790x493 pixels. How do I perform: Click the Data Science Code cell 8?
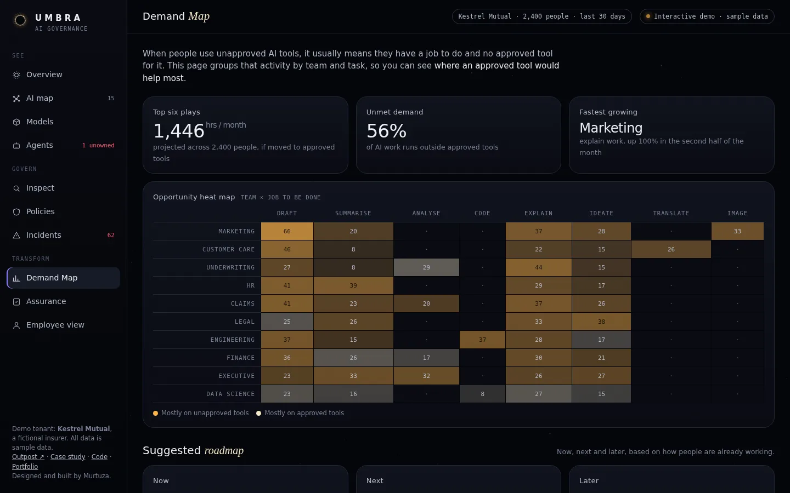[482, 394]
